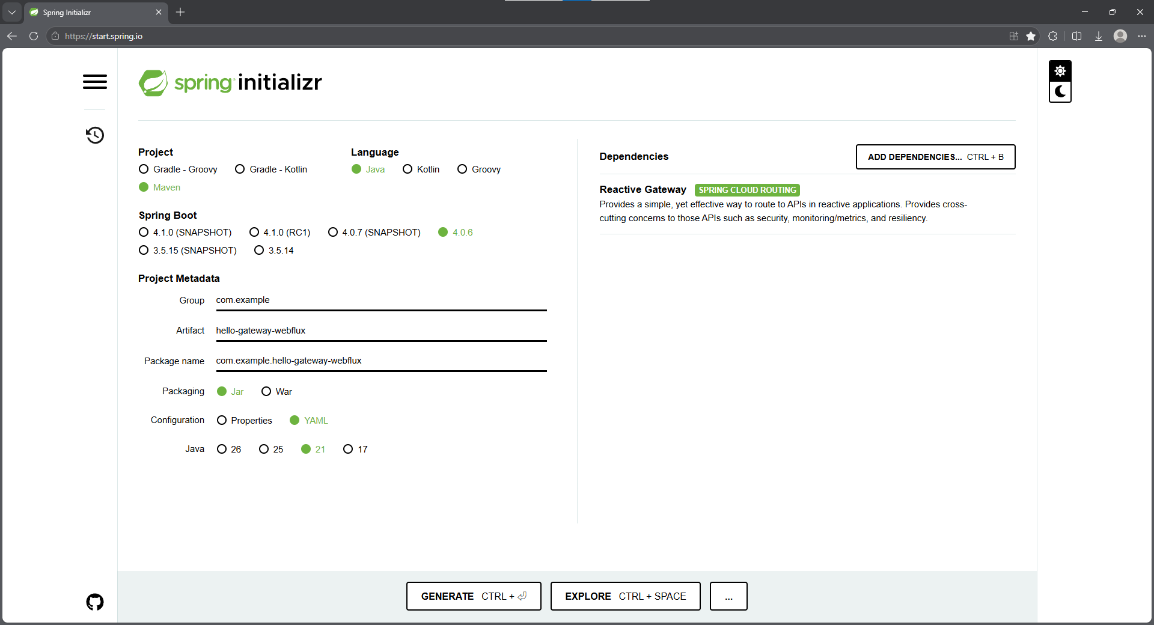Image resolution: width=1154 pixels, height=625 pixels.
Task: Focus the Package name input field
Action: point(381,361)
